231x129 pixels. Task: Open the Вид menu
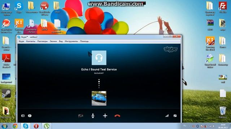coord(61,41)
